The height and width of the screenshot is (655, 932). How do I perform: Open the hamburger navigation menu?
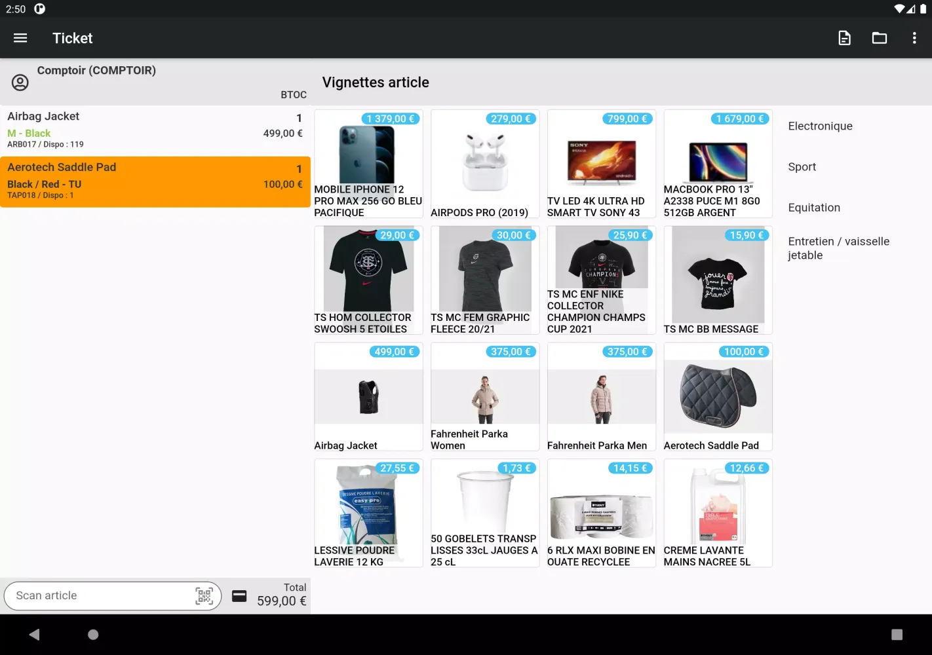tap(20, 38)
